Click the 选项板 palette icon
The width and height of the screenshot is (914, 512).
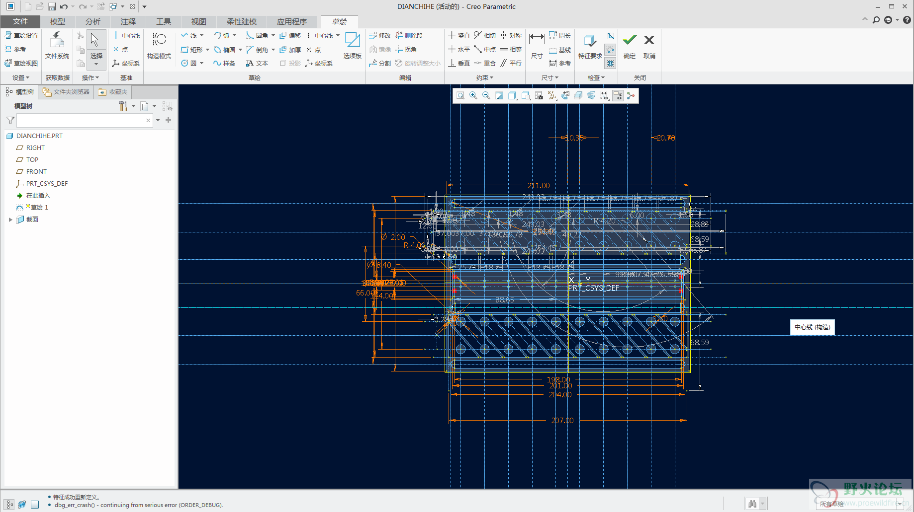353,46
